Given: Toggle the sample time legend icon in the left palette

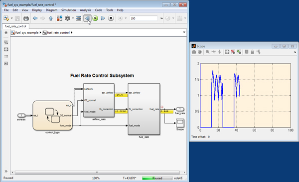Looking at the screenshot, I should (6, 57).
